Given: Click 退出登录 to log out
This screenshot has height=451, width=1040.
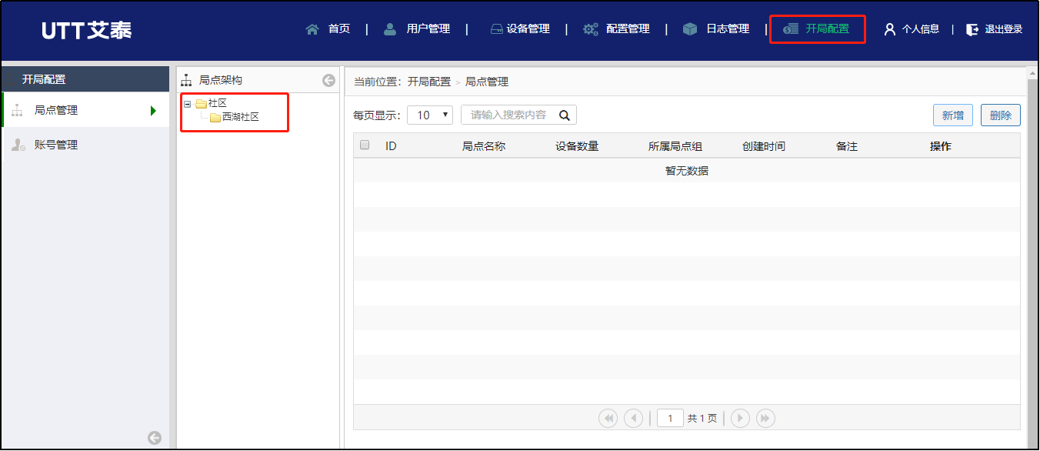Looking at the screenshot, I should tap(1004, 29).
